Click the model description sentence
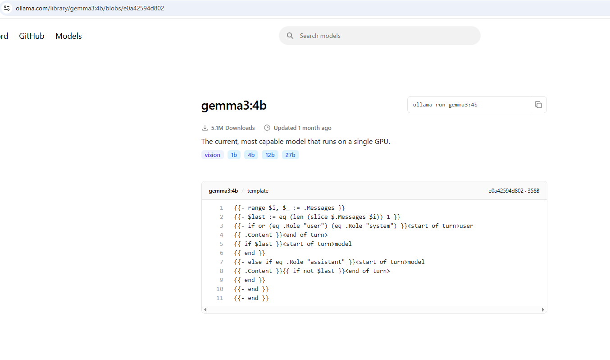This screenshot has height=360, width=610. pos(296,142)
